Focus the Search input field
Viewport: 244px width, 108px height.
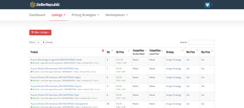[x=201, y=42]
